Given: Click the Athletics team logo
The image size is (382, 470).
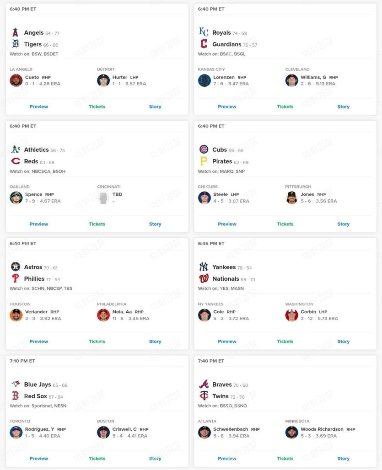Looking at the screenshot, I should click(x=16, y=149).
